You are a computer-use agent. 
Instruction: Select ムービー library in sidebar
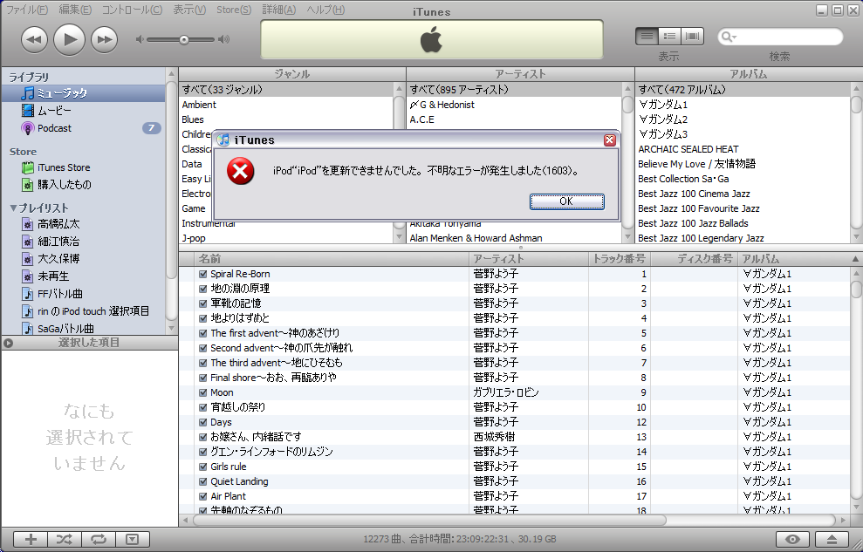point(83,111)
